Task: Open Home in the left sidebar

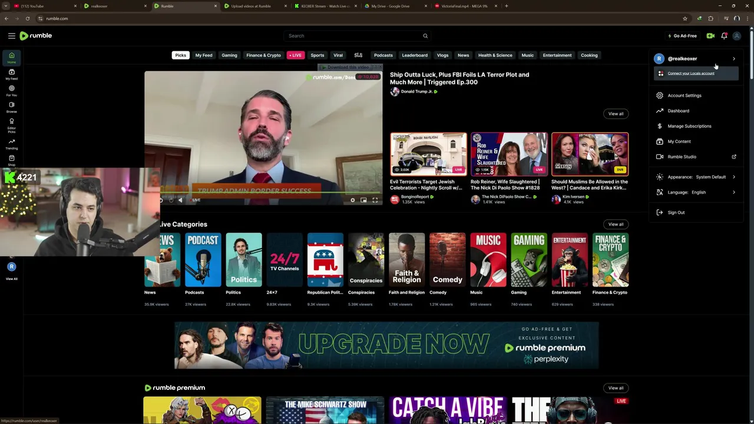Action: click(11, 57)
